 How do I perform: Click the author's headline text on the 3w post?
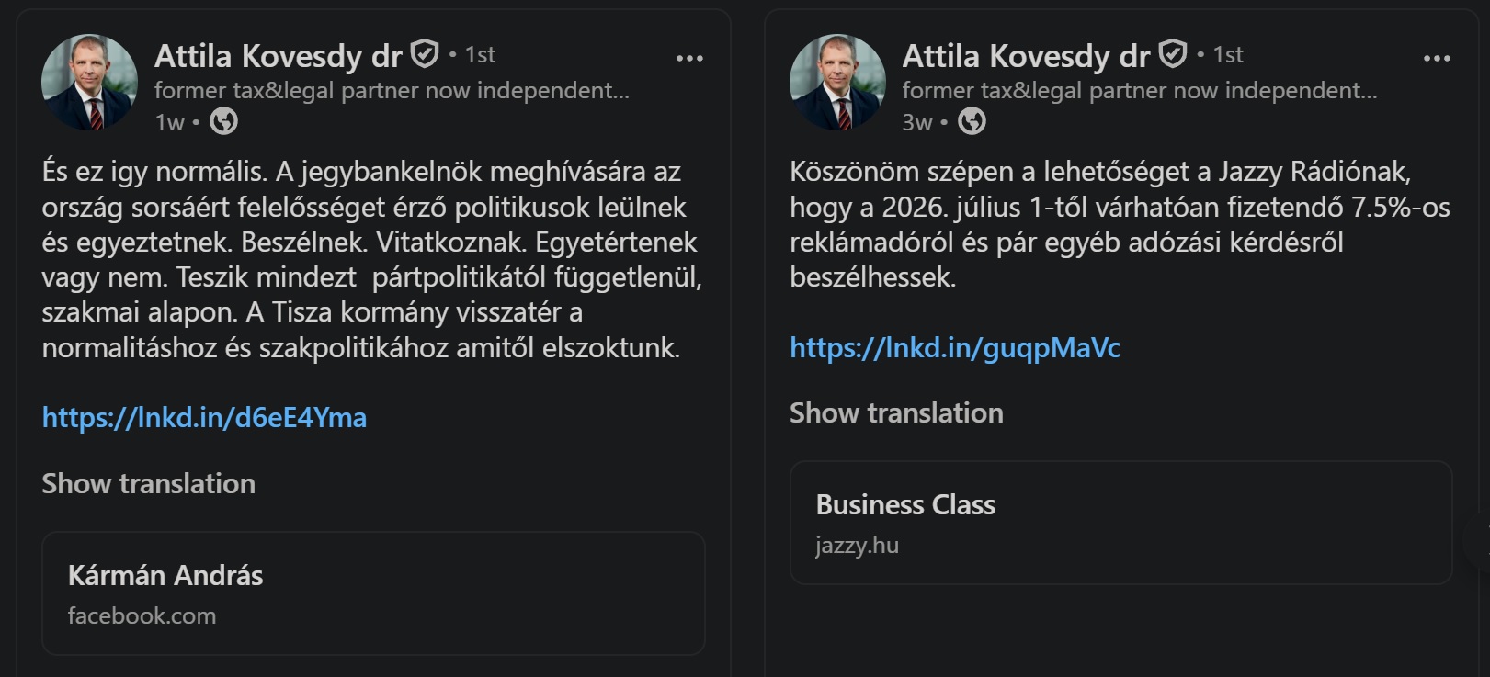click(x=1140, y=90)
